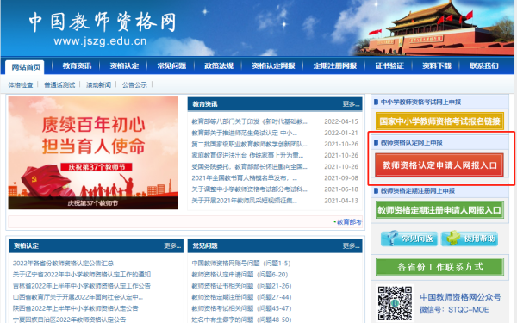Open the 滚动新闻 sub-navigation link
Image resolution: width=517 pixels, height=323 pixels.
tap(98, 85)
